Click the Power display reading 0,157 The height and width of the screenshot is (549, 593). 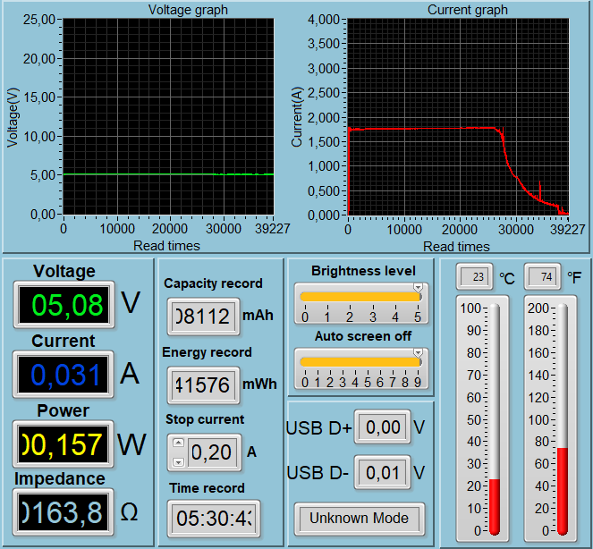point(64,444)
